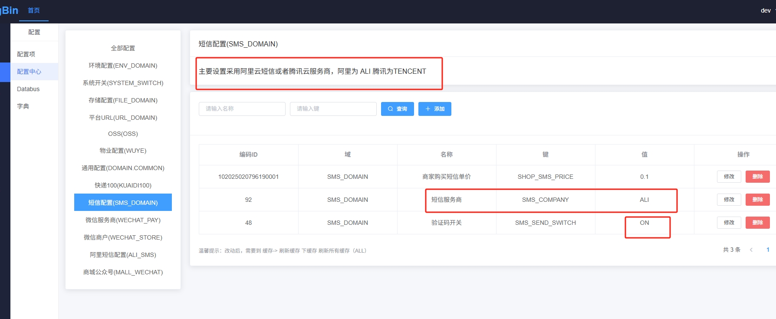The width and height of the screenshot is (776, 319).
Task: Click the value cell ON
Action: (644, 223)
